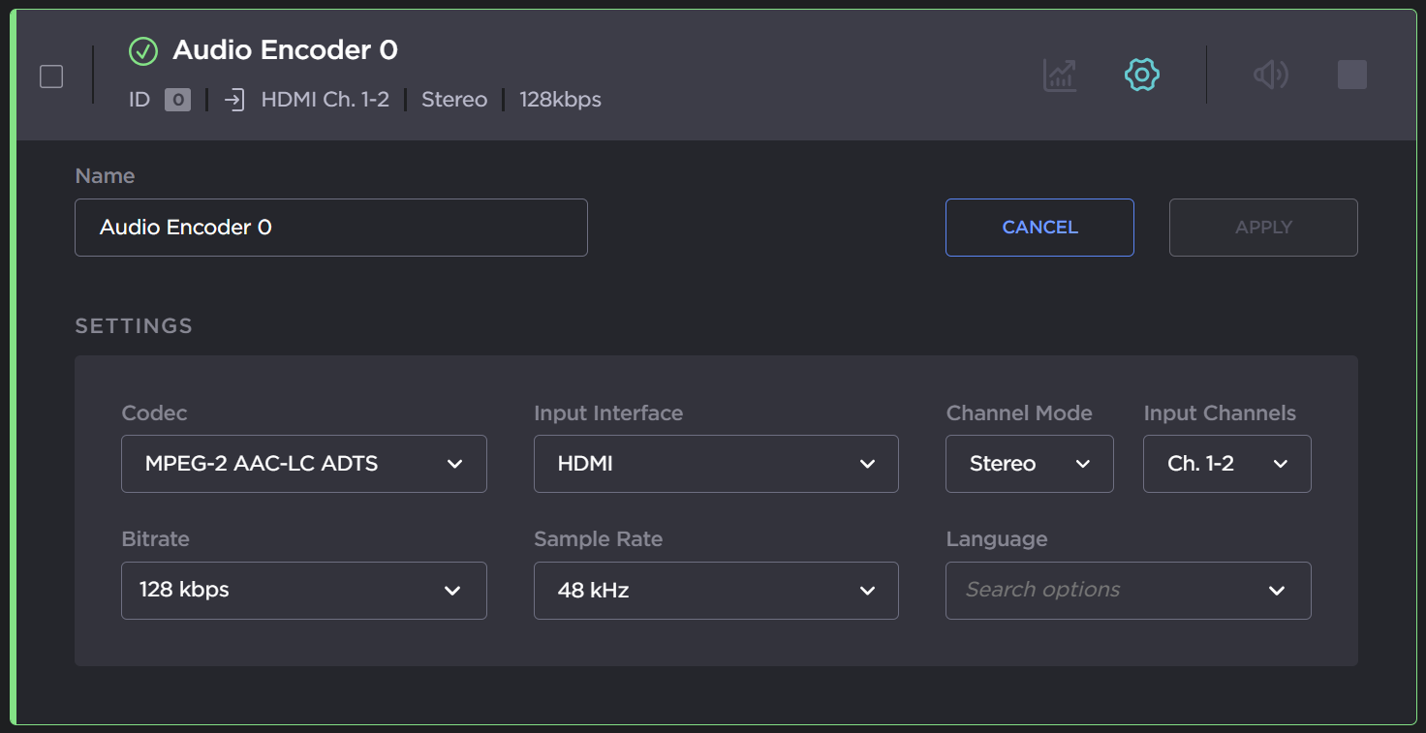Open the encoder statistics chart icon
This screenshot has width=1426, height=733.
(x=1059, y=75)
